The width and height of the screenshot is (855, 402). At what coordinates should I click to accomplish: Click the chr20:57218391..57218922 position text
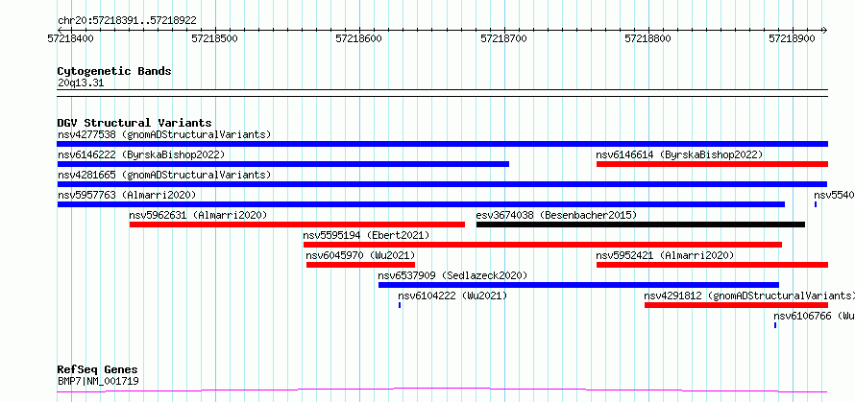tap(127, 21)
